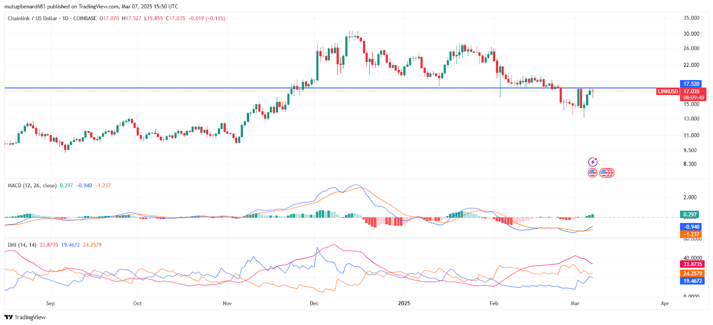Click the TradingView logo at bottom left

click(x=25, y=317)
